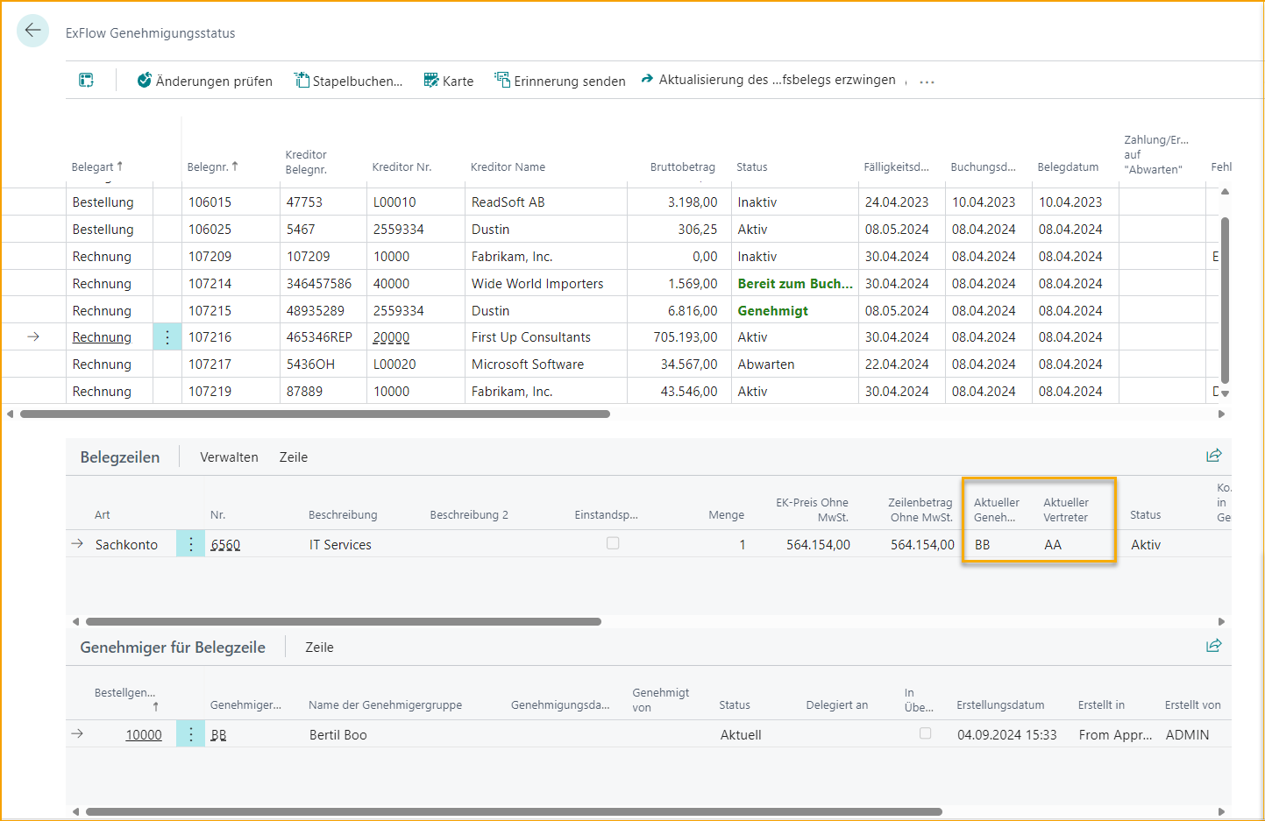1265x821 pixels.
Task: Sort by Belegnr. column header
Action: [212, 166]
